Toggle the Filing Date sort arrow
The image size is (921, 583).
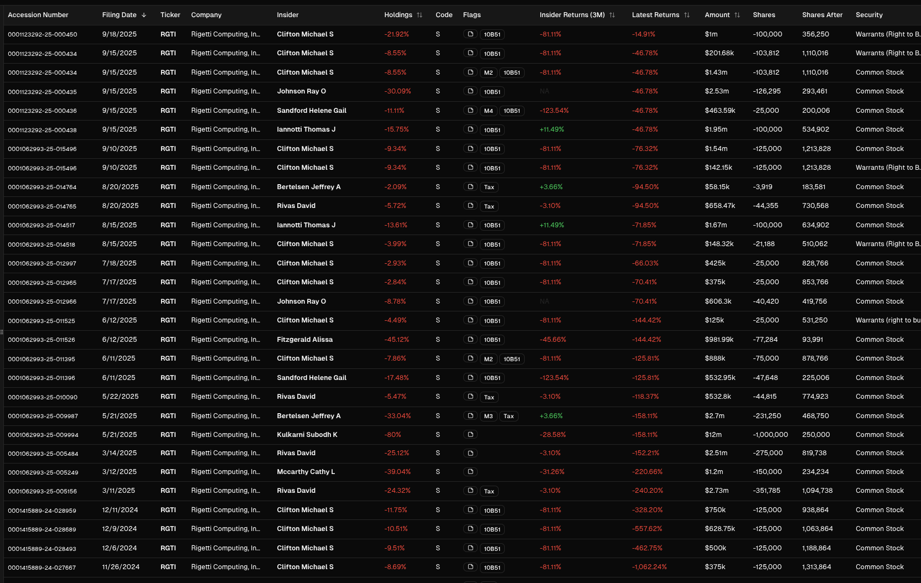pyautogui.click(x=144, y=15)
